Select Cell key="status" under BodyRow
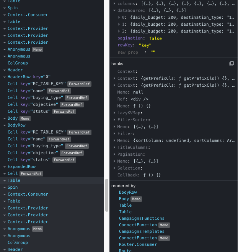Screen dimensions: 238x252 (42, 160)
